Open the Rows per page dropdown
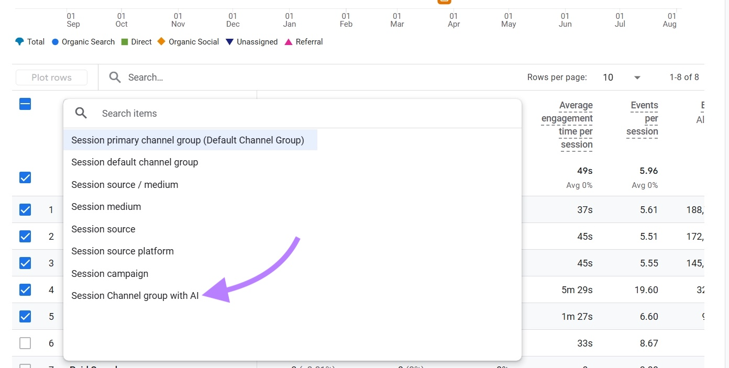This screenshot has height=368, width=729. point(637,77)
